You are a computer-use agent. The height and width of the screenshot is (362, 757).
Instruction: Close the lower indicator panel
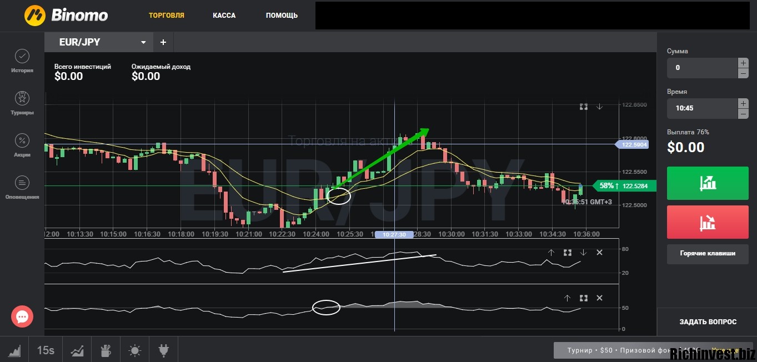pos(599,298)
